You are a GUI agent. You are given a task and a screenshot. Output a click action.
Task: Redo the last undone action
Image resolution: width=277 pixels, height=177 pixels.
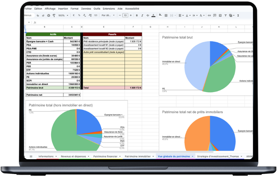43,16
